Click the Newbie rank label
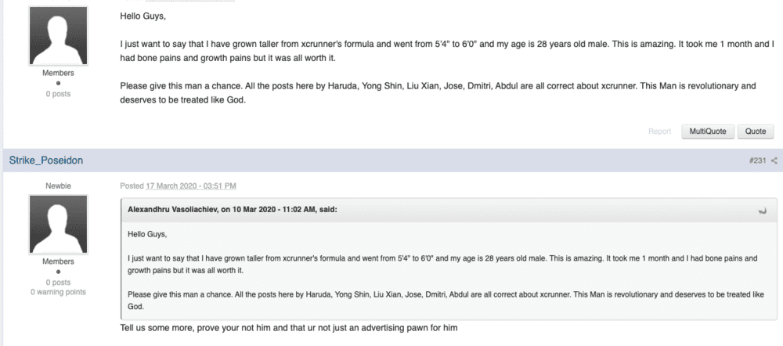Screen dimensions: 783x346 click(59, 186)
